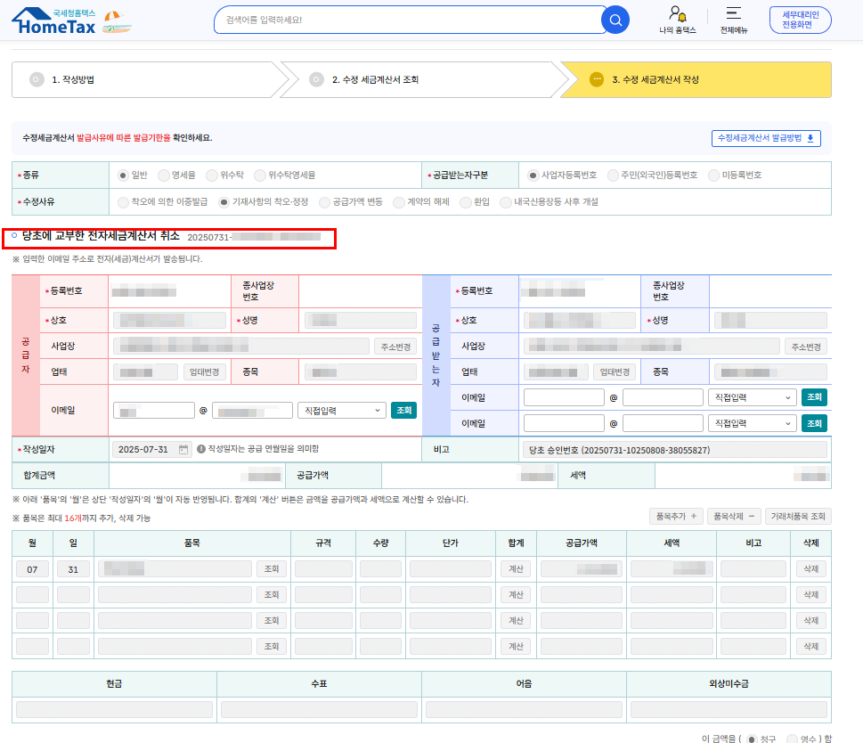
Task: Expand supplier email 직접입력 dropdown
Action: 341,410
